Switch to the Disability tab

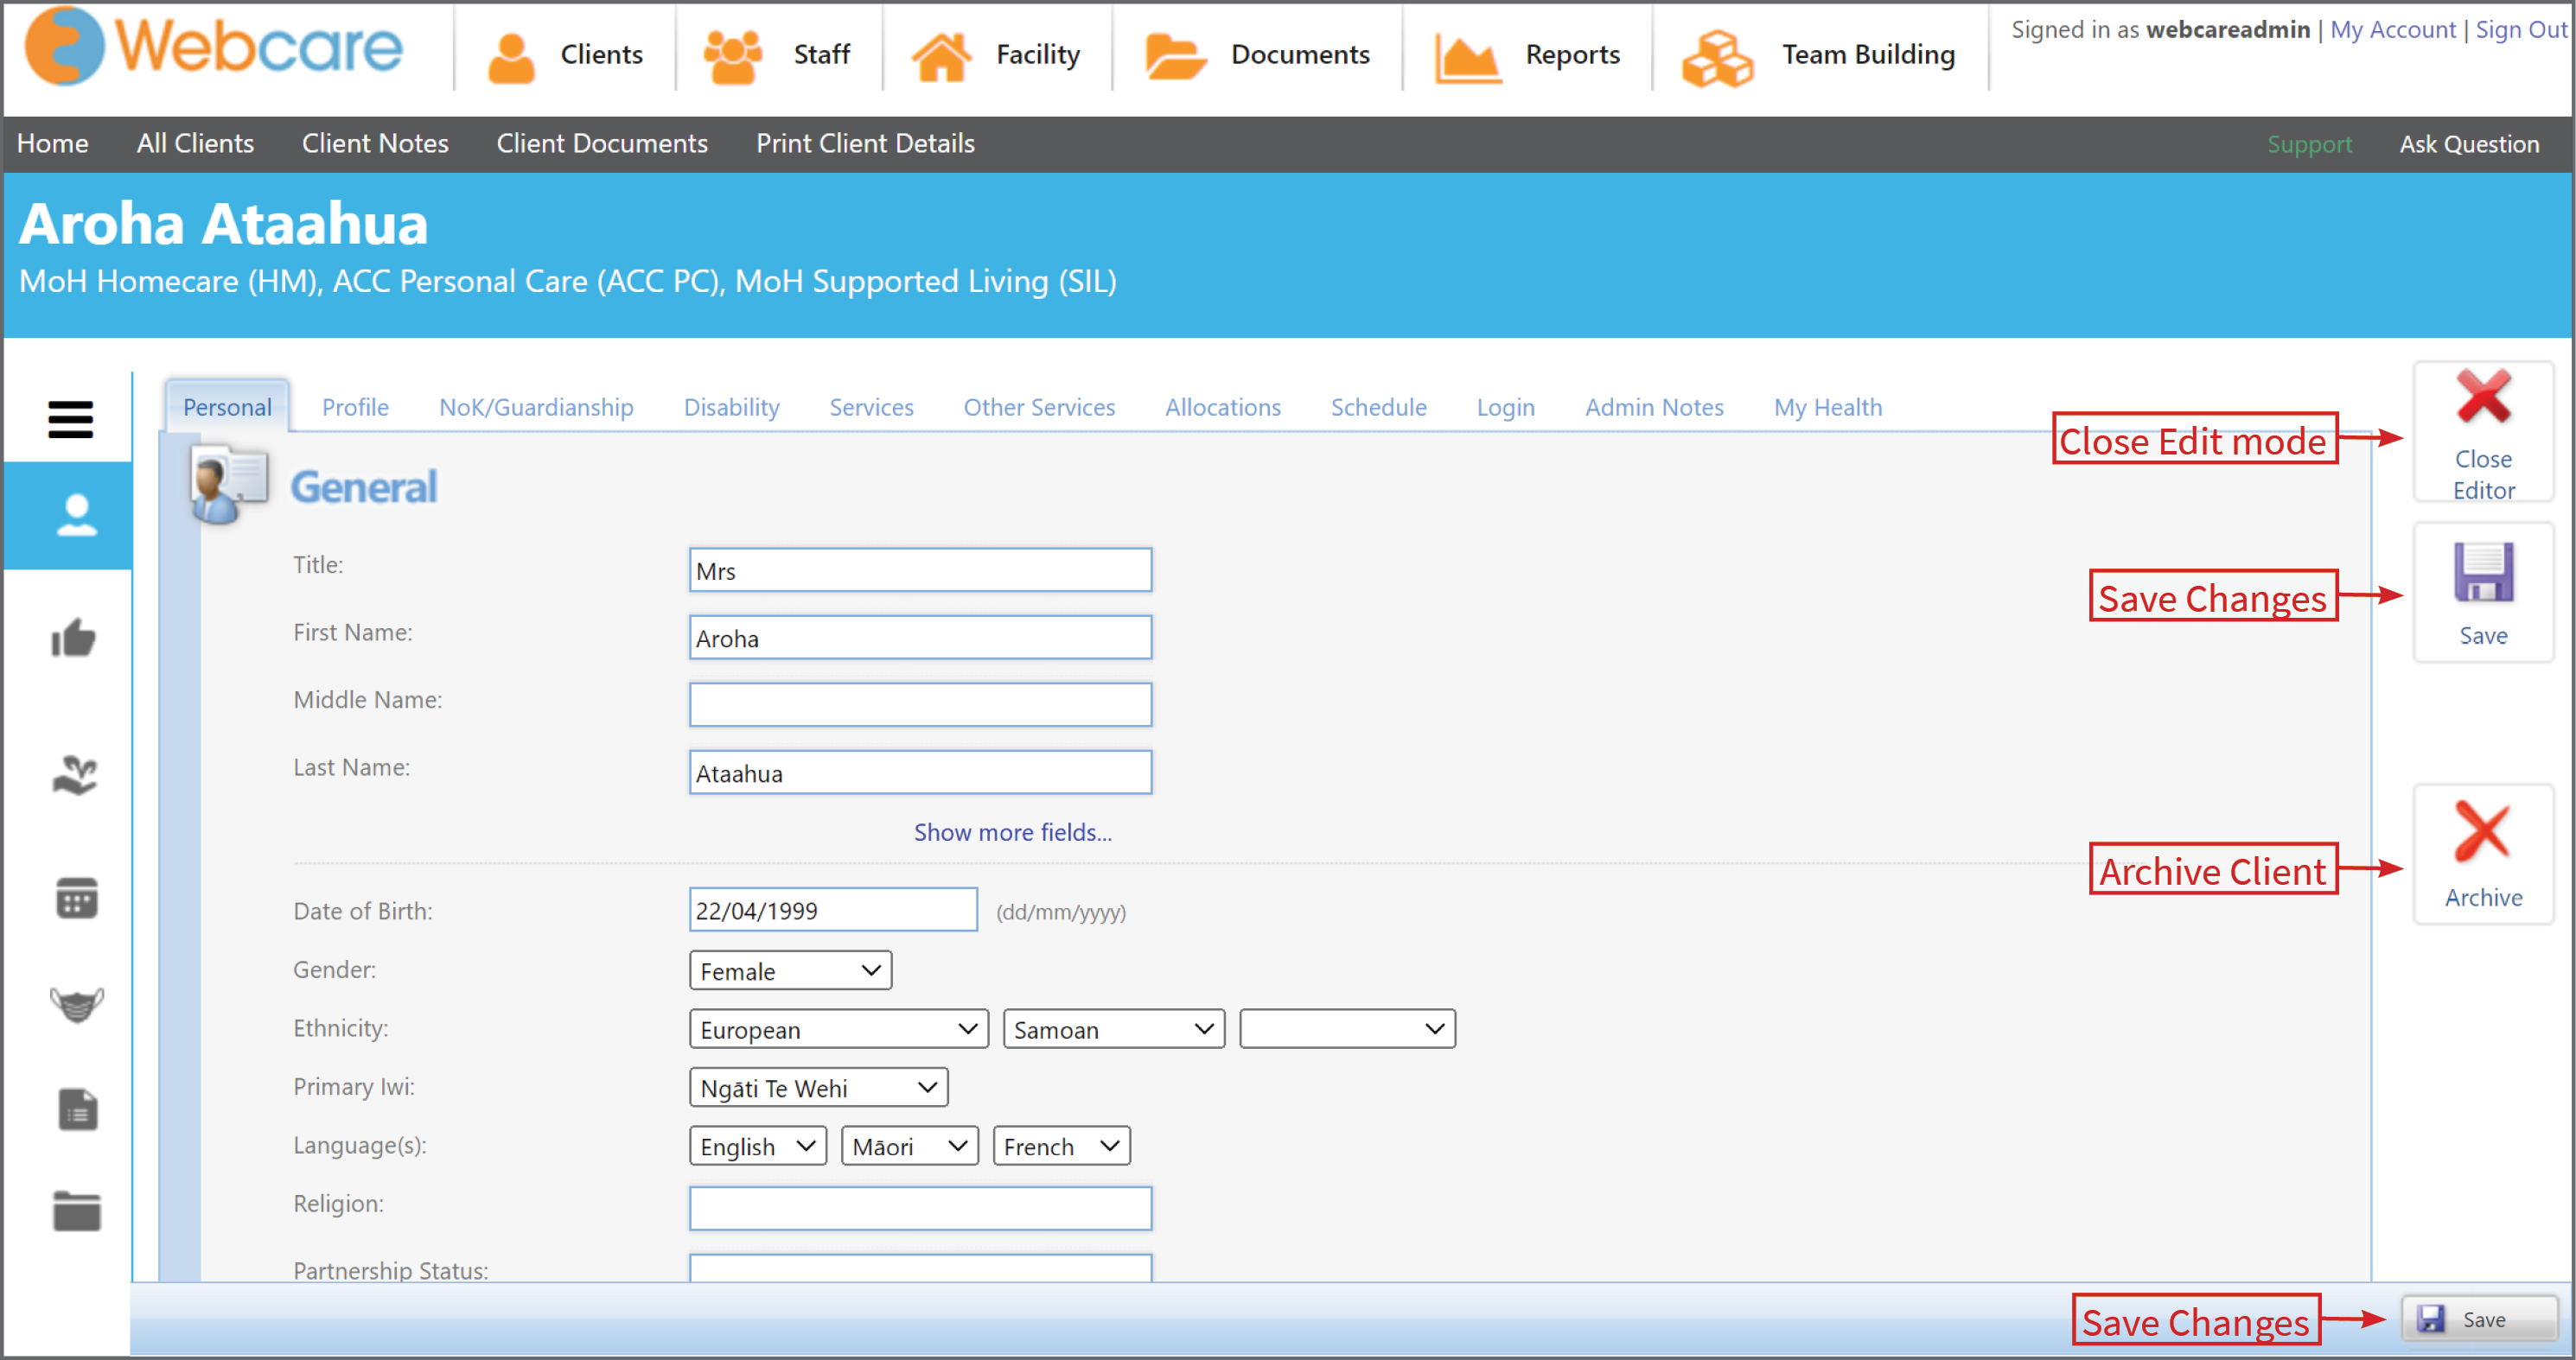[x=731, y=407]
